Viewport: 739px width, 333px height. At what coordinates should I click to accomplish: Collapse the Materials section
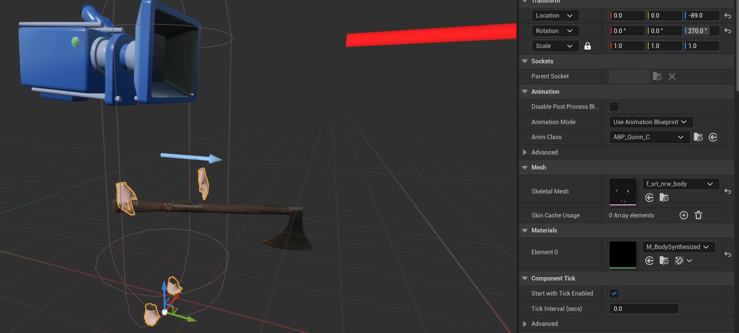(525, 231)
